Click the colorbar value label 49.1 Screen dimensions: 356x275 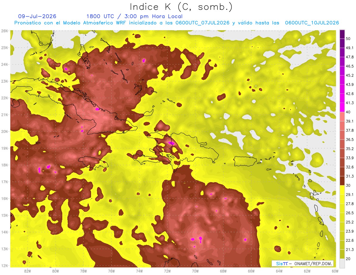pos(349,48)
